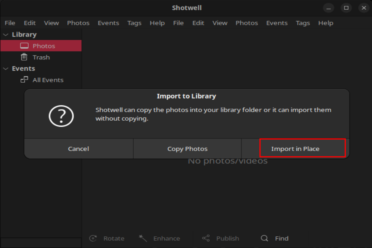Image resolution: width=372 pixels, height=248 pixels.
Task: Click the 'Shotwell can copy the photos' message text
Action: click(x=213, y=114)
